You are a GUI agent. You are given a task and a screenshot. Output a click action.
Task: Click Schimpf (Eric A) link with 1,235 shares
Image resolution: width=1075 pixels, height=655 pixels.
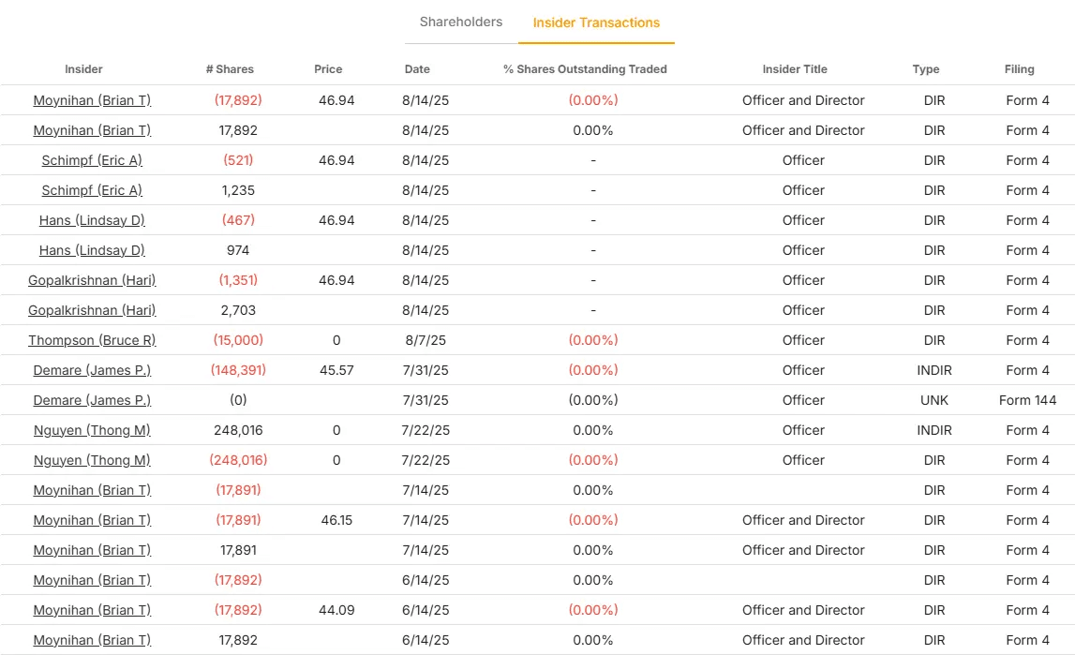point(92,190)
